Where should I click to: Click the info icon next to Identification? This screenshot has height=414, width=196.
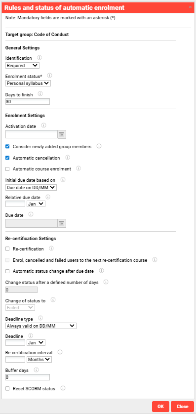(x=39, y=58)
